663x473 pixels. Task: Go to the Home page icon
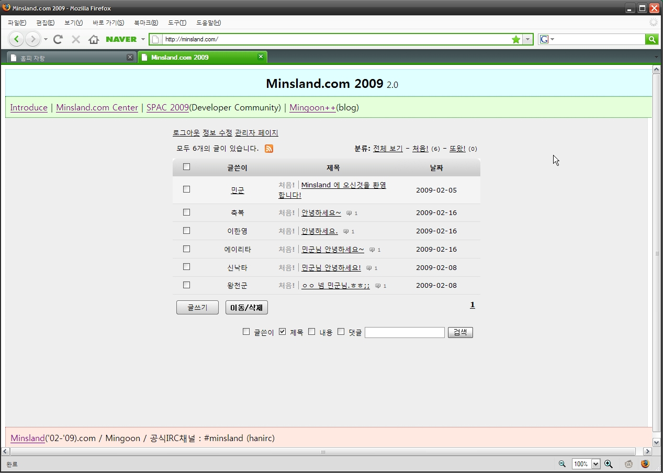pyautogui.click(x=94, y=39)
